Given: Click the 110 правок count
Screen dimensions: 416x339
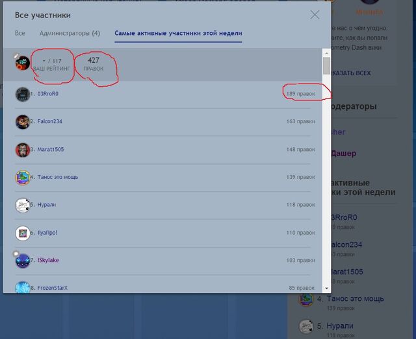Looking at the screenshot, I should point(300,233).
